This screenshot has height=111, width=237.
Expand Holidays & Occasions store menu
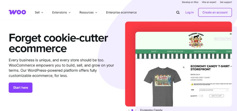[x=205, y=52]
